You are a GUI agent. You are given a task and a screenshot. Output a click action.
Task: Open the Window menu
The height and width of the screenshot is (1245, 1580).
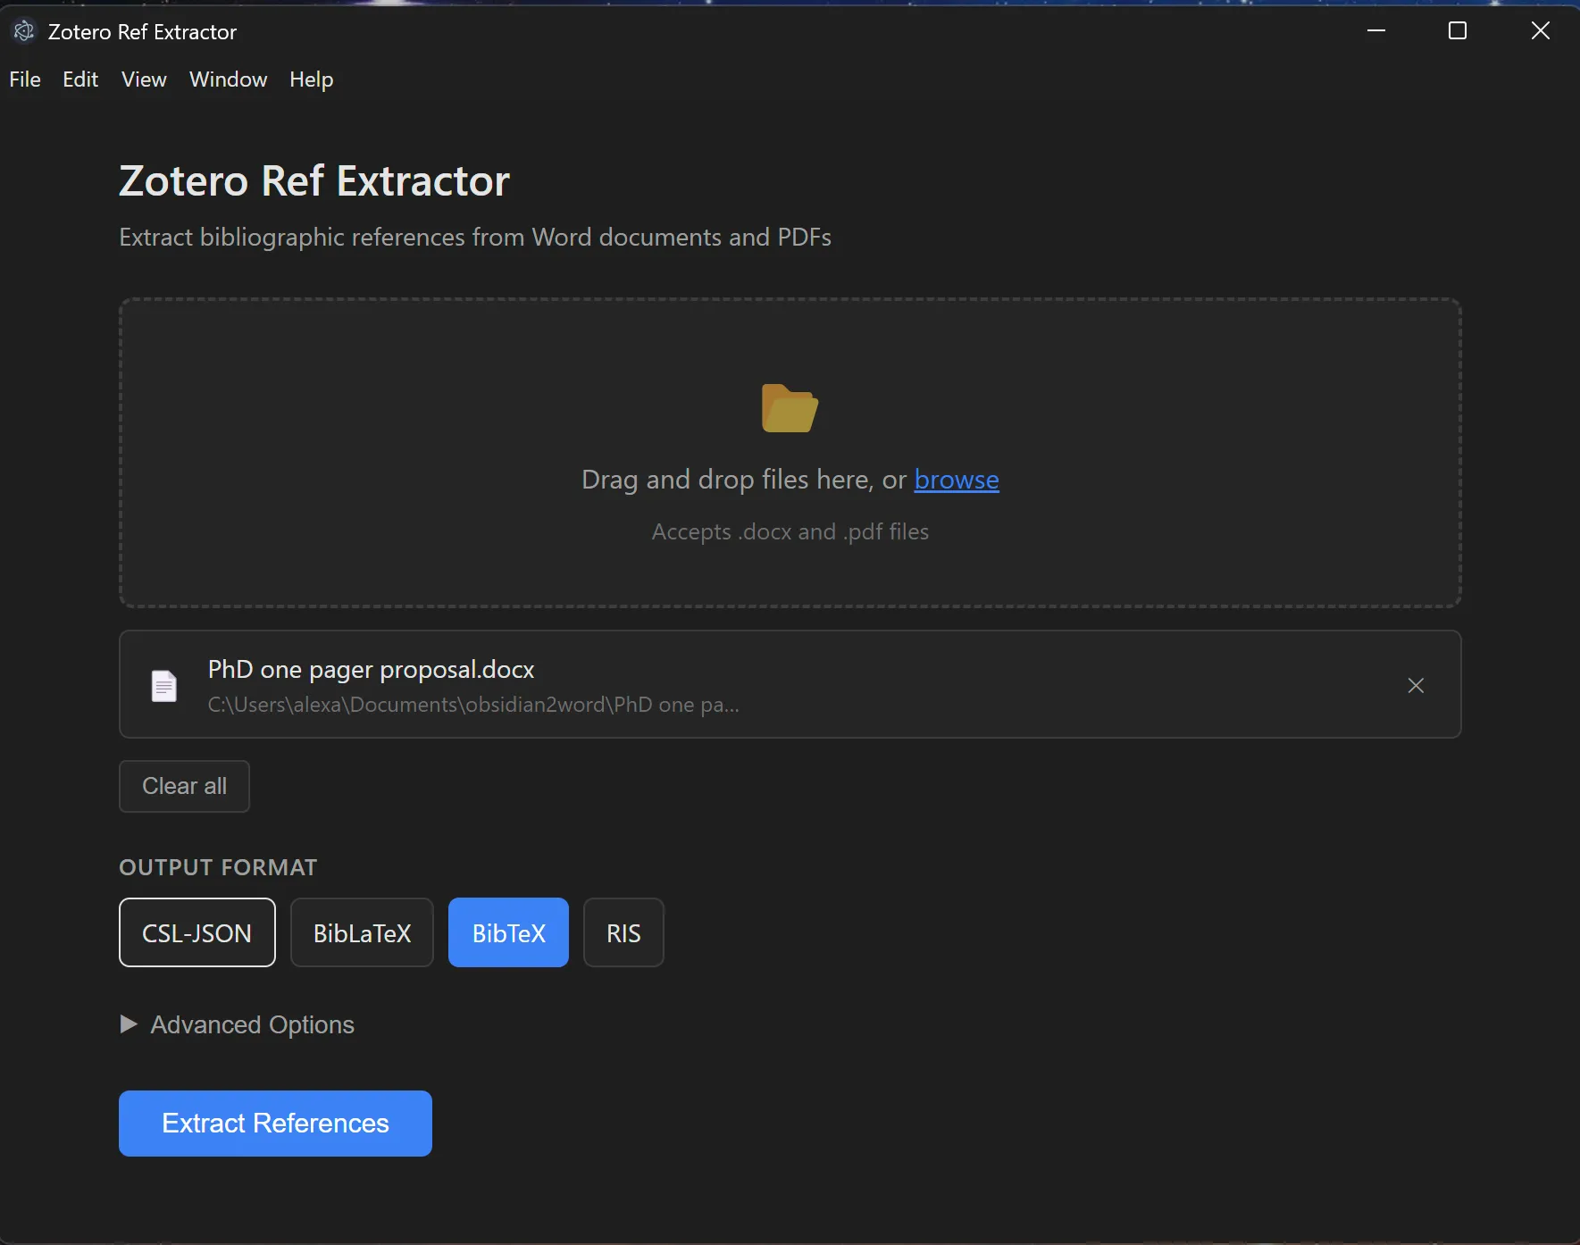(228, 79)
